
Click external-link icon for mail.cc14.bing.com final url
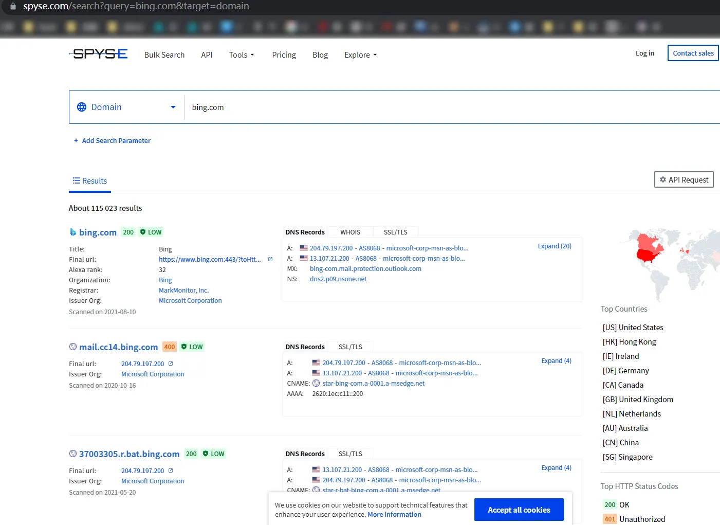point(171,364)
